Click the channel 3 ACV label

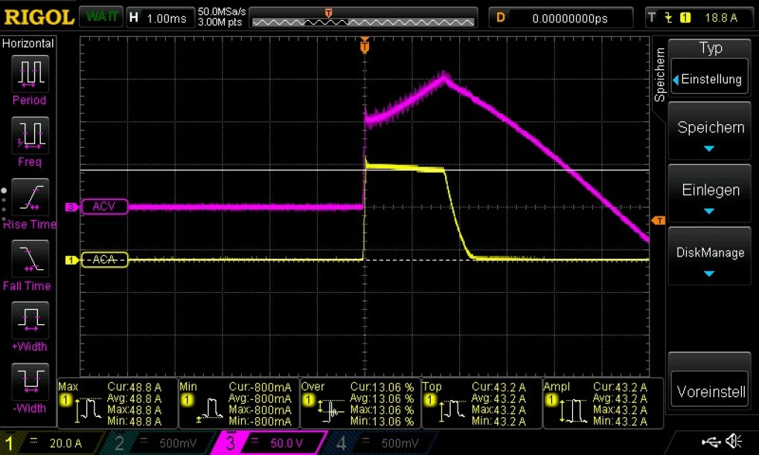coord(104,207)
